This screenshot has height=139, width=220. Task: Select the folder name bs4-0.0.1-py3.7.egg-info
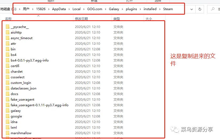(30, 60)
